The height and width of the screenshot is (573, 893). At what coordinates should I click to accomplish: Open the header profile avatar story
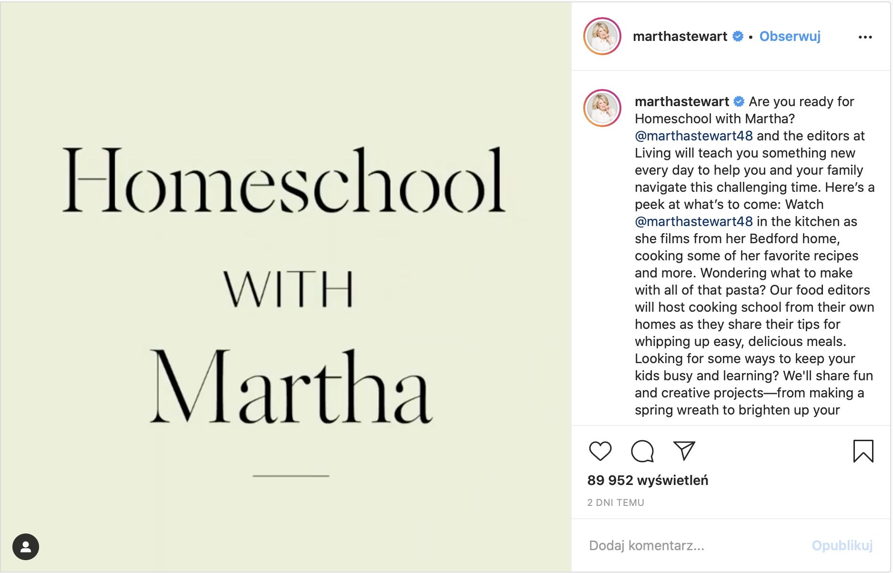coord(602,37)
